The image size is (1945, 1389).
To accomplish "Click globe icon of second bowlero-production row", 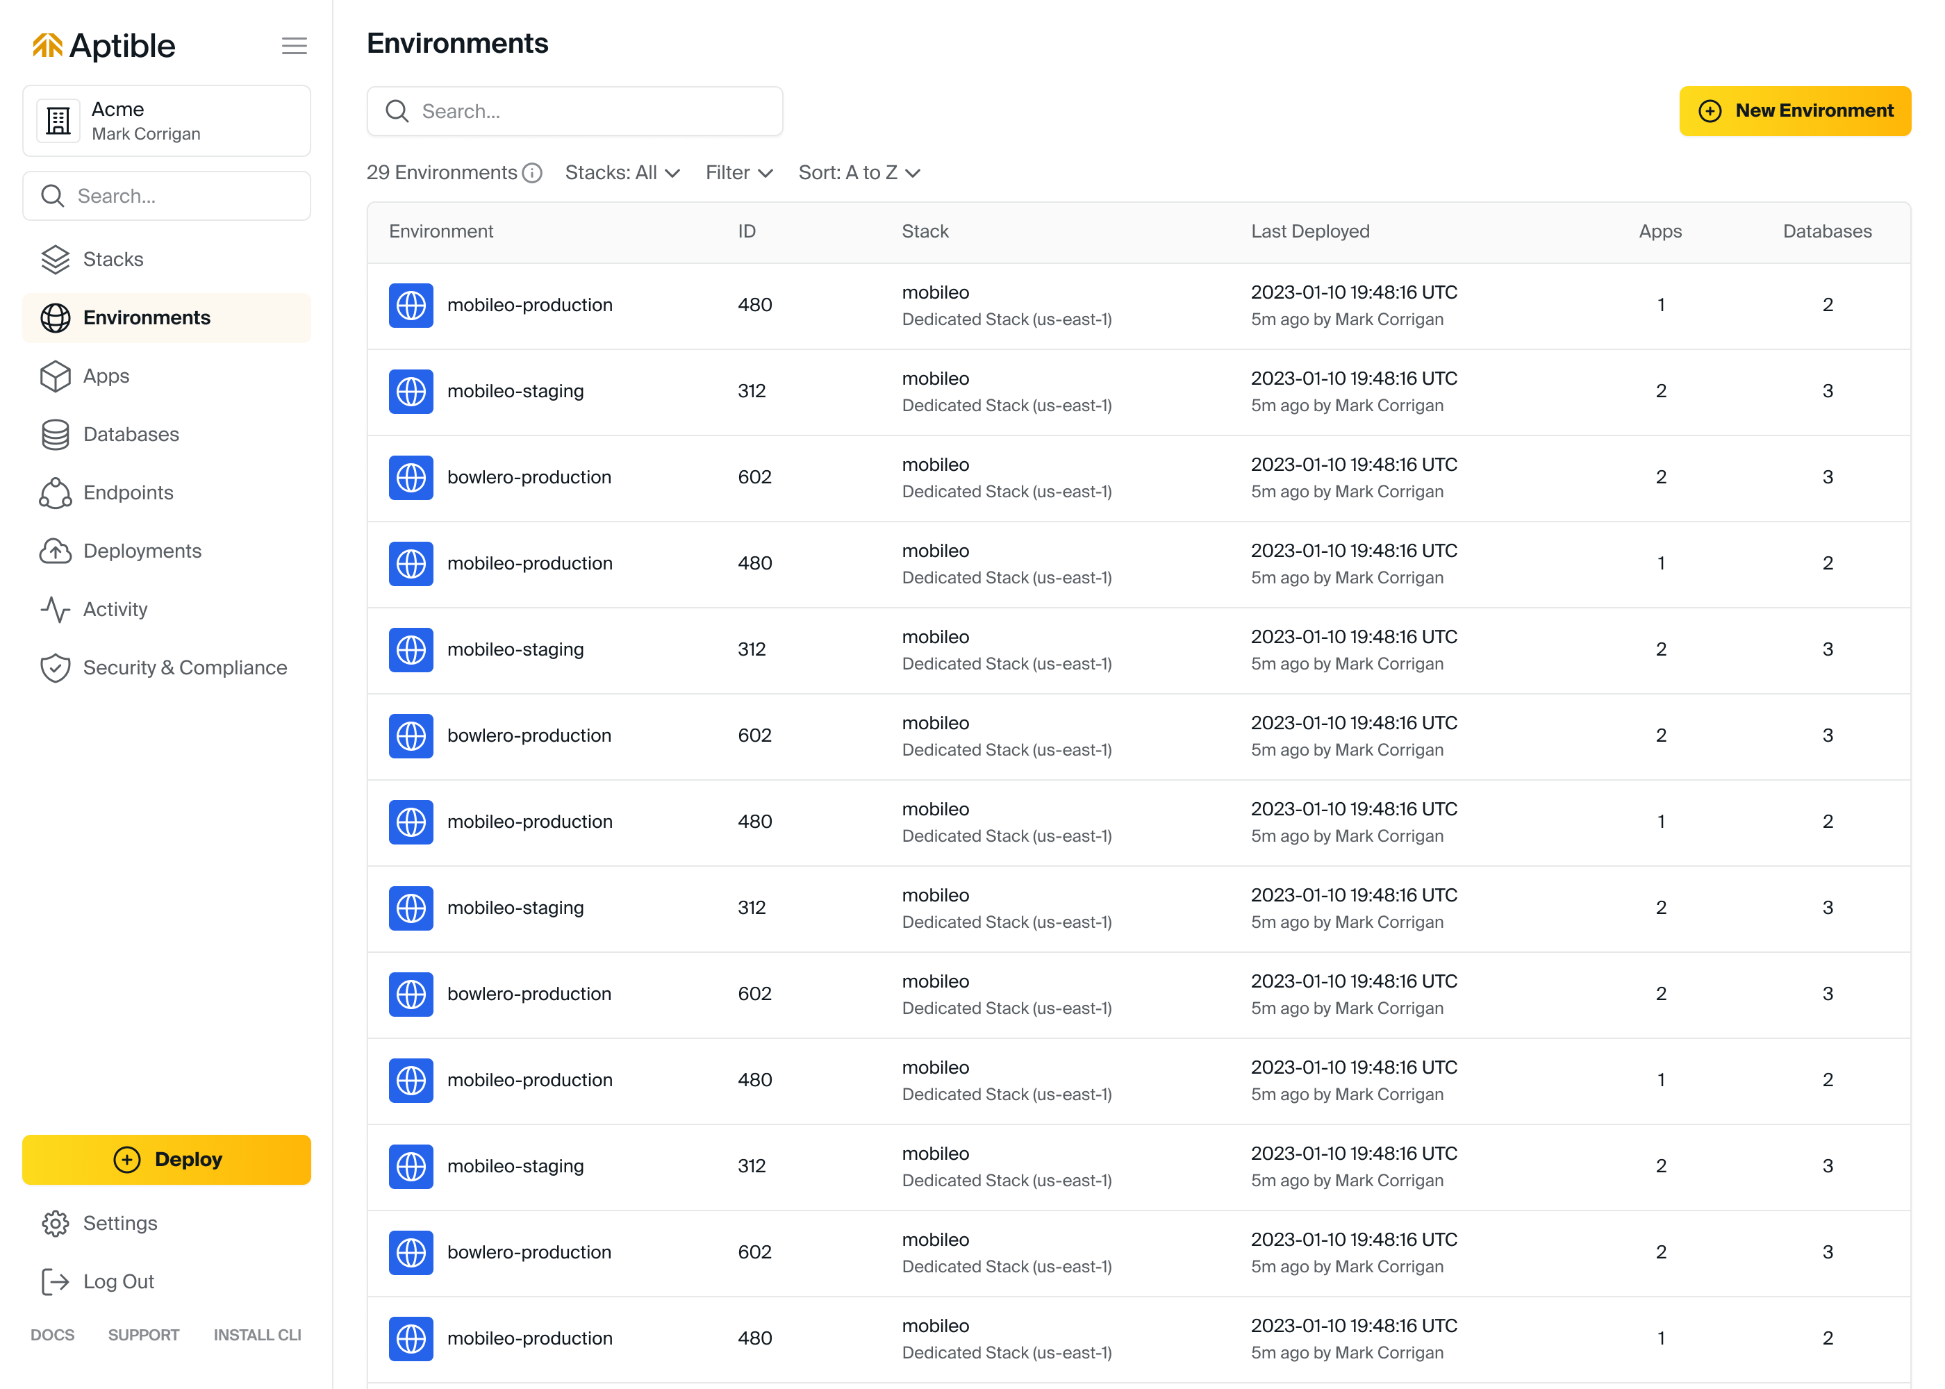I will tap(411, 735).
